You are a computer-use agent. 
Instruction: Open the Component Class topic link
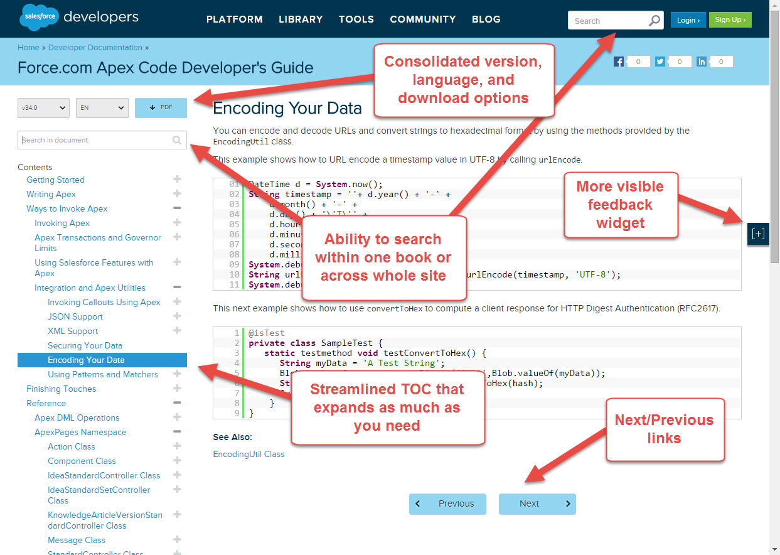tap(82, 461)
